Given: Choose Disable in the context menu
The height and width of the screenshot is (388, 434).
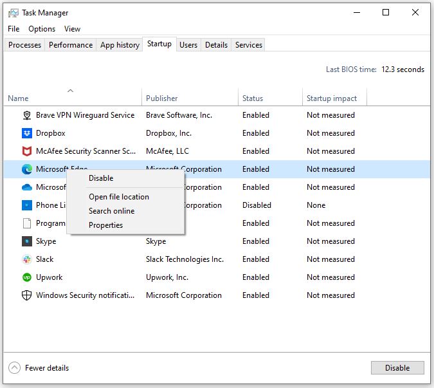Looking at the screenshot, I should pyautogui.click(x=126, y=178).
